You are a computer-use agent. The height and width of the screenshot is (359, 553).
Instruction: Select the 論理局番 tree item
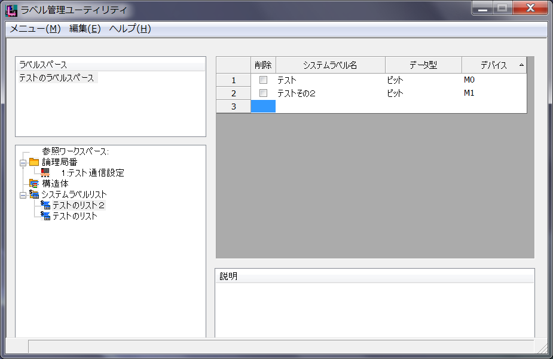[x=60, y=162]
